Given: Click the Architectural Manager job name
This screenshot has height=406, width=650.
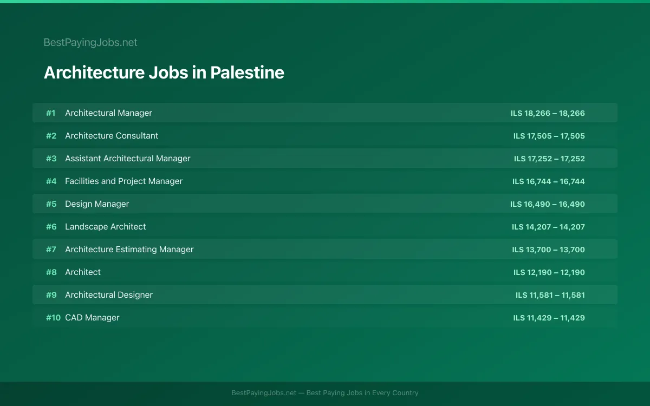Looking at the screenshot, I should tap(108, 113).
